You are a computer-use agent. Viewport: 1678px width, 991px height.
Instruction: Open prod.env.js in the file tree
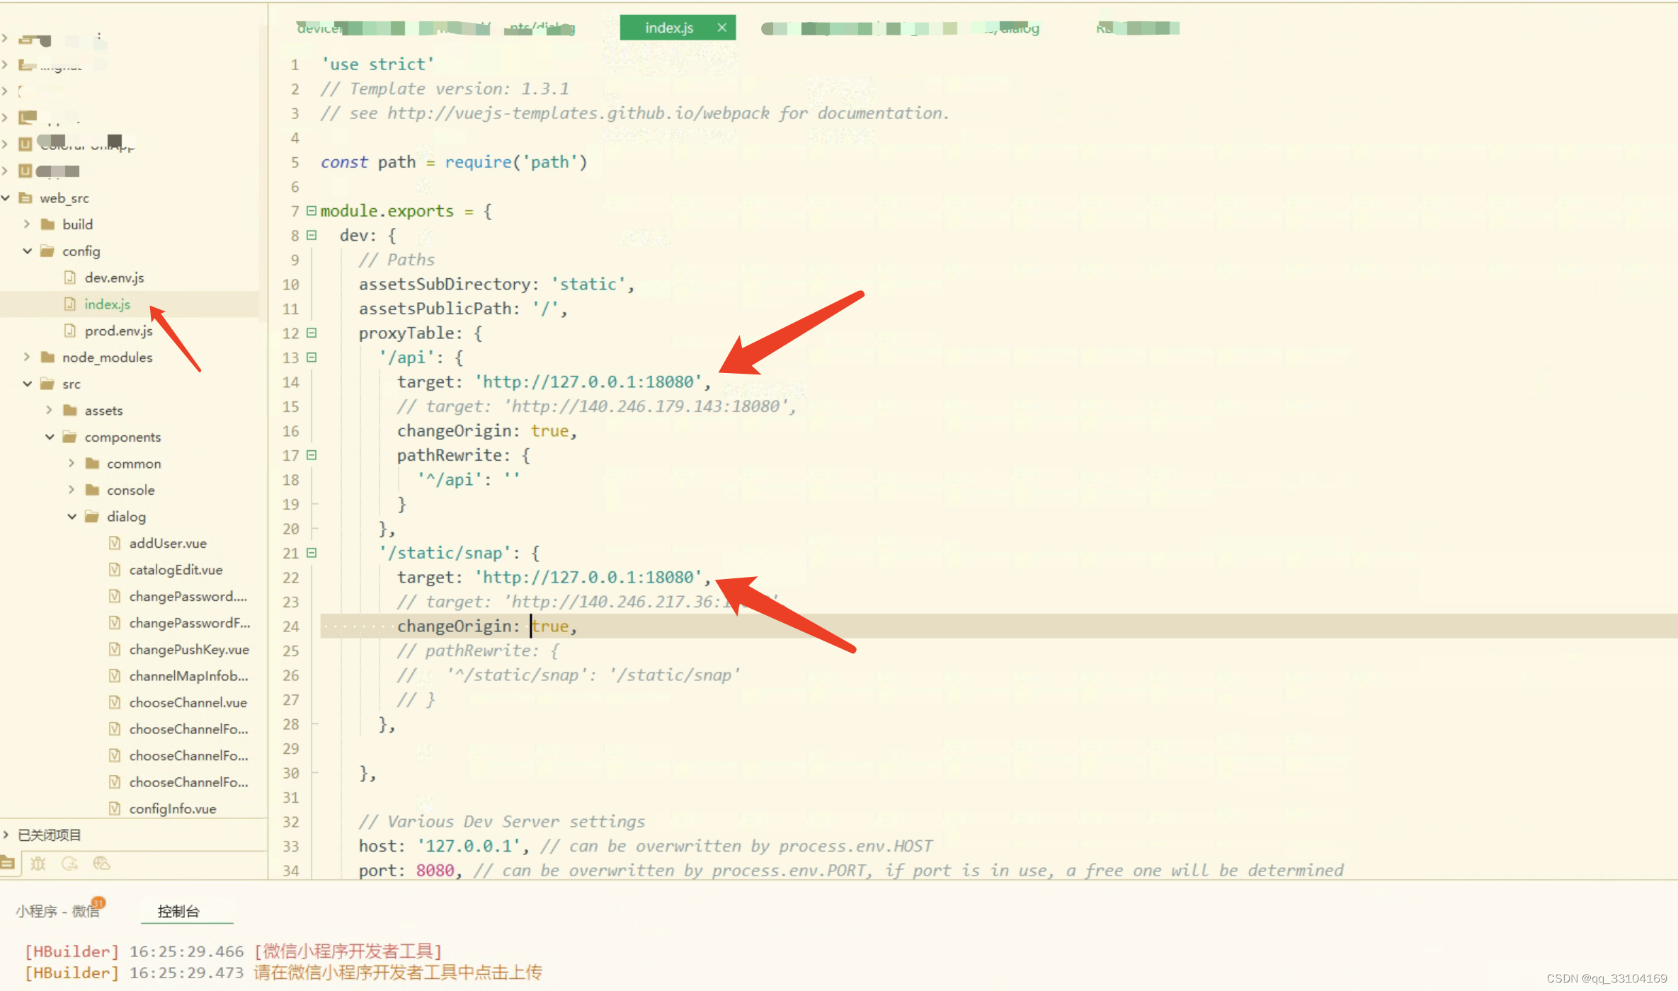click(x=118, y=331)
